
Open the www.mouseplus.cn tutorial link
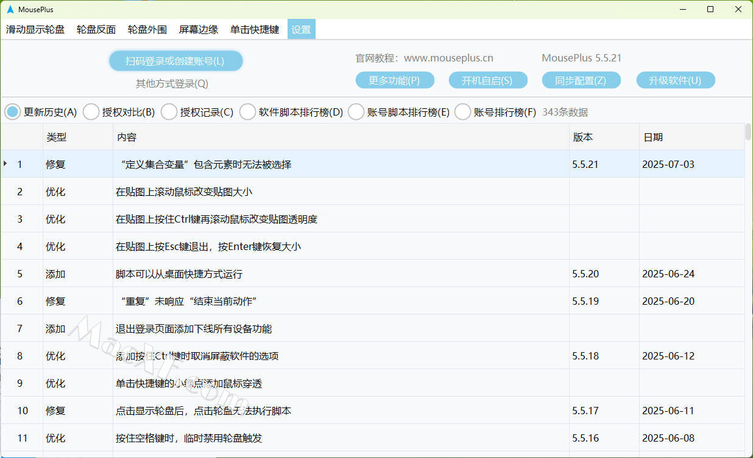point(448,58)
